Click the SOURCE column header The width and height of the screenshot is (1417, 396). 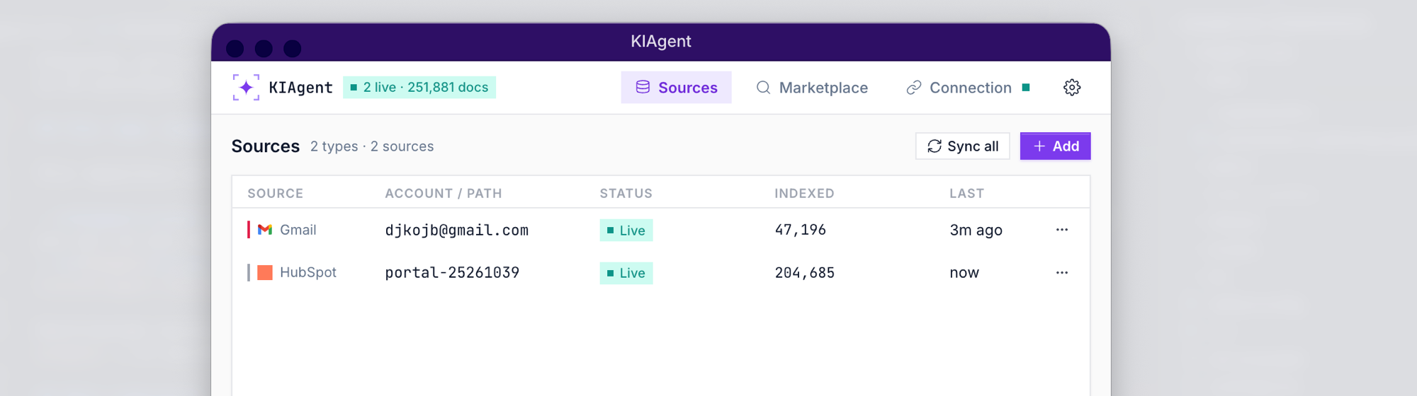click(275, 193)
